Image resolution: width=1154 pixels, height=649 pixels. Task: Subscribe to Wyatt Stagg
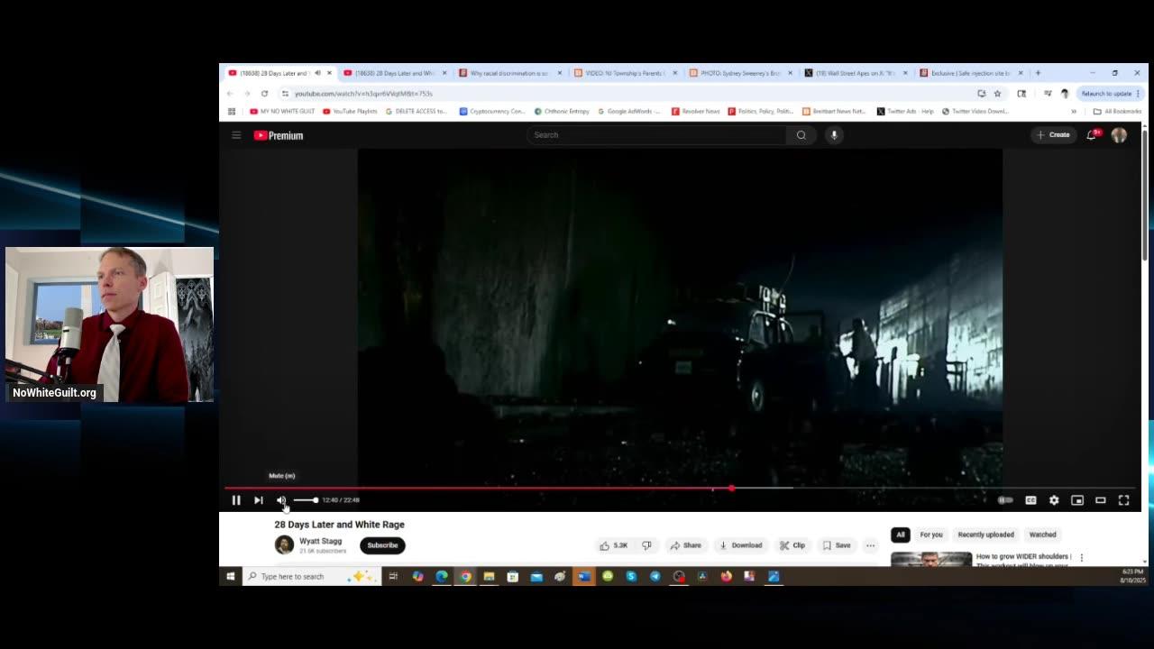(x=382, y=545)
